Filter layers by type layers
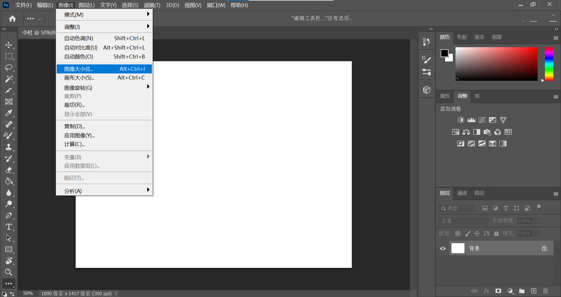Screen dimensions: 561x297 pos(506,208)
